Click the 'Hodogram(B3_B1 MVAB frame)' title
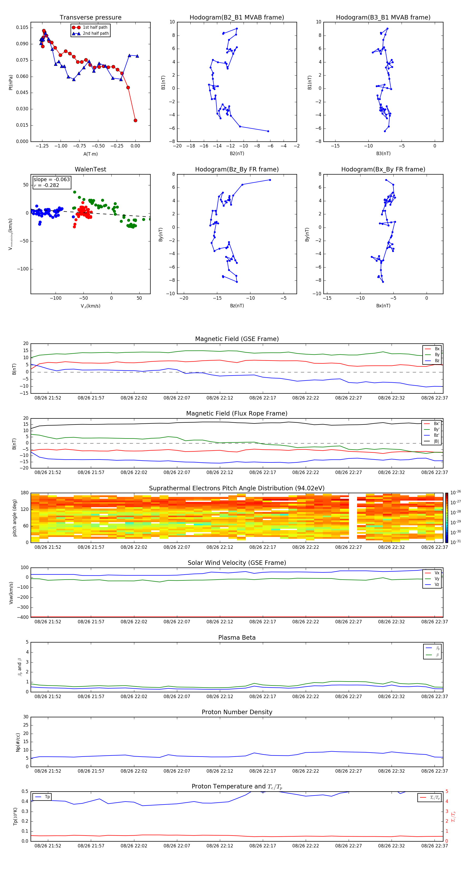 383,17
